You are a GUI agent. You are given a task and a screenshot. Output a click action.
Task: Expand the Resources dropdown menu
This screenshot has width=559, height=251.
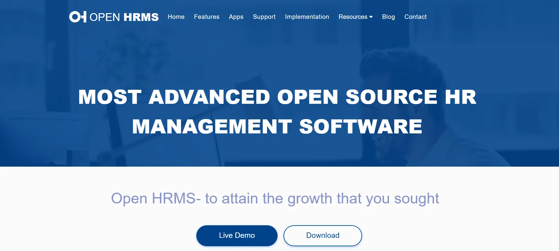click(355, 17)
